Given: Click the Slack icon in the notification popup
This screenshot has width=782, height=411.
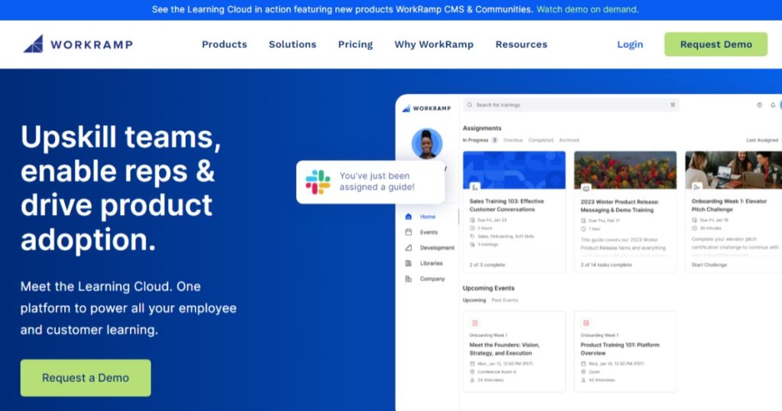Looking at the screenshot, I should coord(318,181).
